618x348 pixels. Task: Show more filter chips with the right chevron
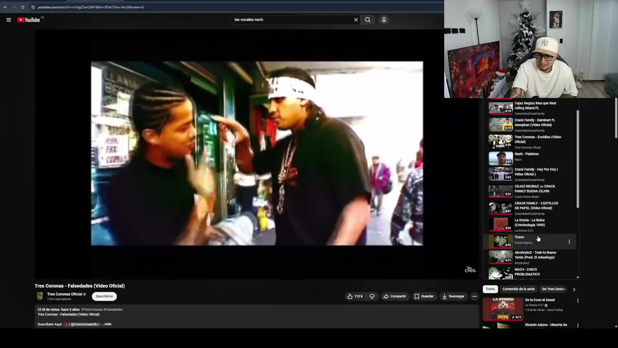point(574,290)
